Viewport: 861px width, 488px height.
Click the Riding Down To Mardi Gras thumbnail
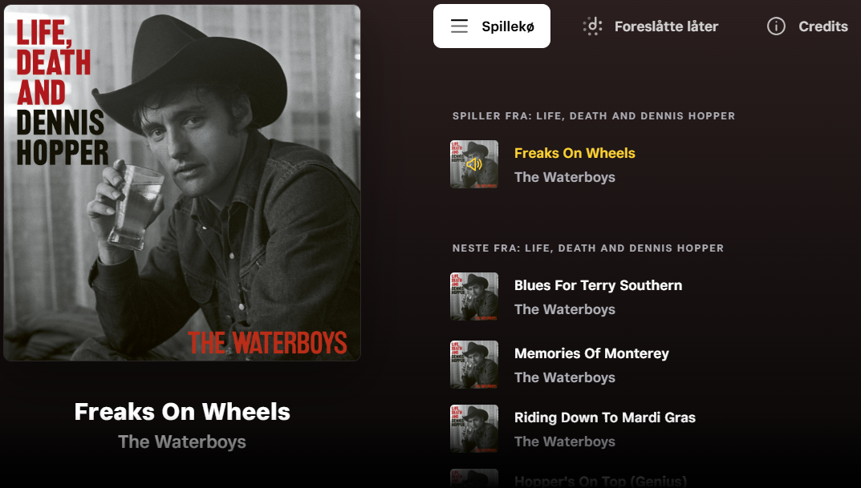[474, 430]
